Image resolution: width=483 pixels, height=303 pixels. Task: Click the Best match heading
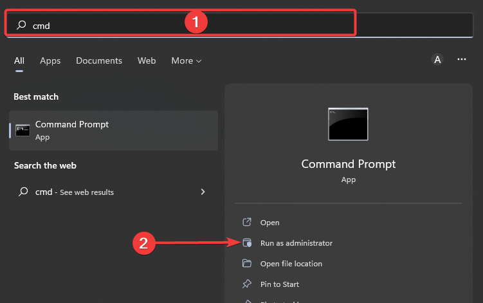point(36,96)
